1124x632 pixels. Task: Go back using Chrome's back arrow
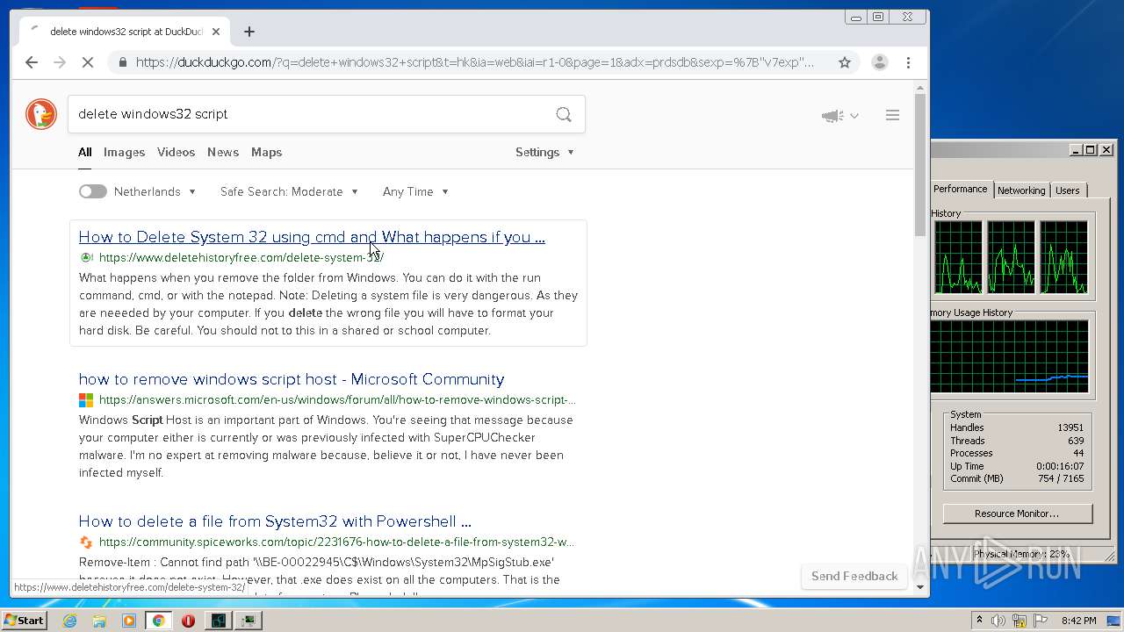(x=32, y=62)
